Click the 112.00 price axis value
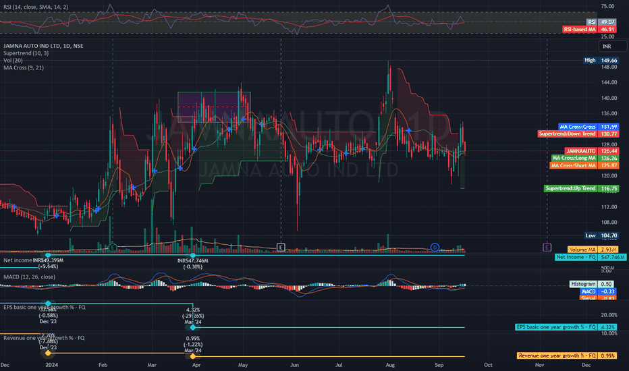629x371 pixels. 609,207
